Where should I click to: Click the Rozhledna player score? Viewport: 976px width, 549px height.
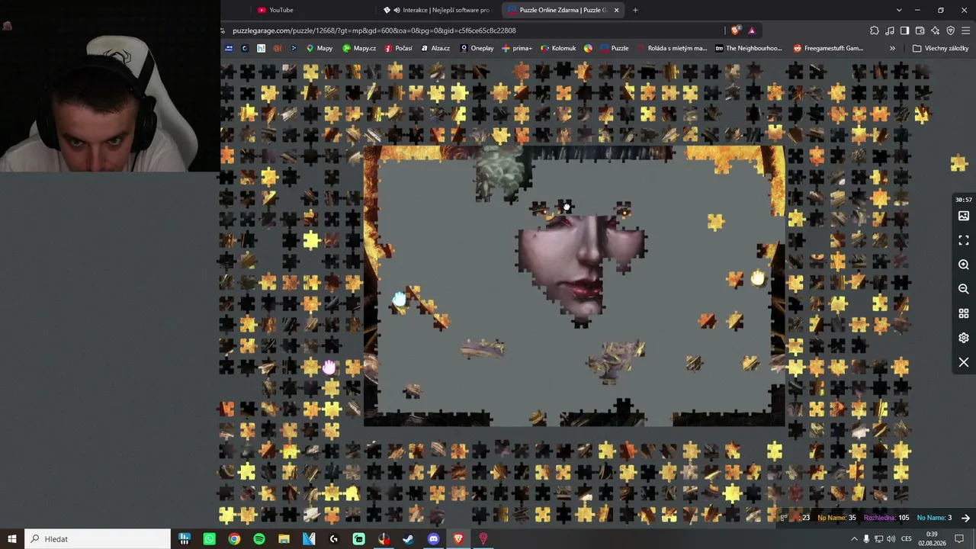point(887,518)
